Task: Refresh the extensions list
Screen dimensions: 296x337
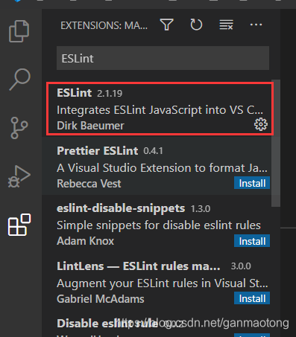Action: tap(196, 25)
